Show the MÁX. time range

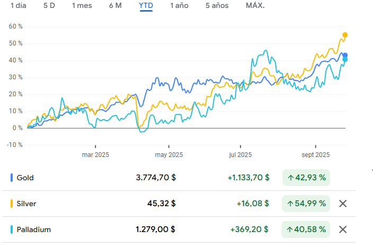(255, 6)
